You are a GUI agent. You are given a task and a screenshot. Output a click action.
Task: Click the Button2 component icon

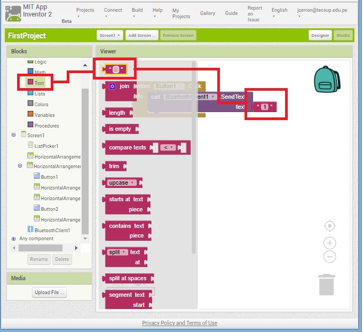pos(37,208)
